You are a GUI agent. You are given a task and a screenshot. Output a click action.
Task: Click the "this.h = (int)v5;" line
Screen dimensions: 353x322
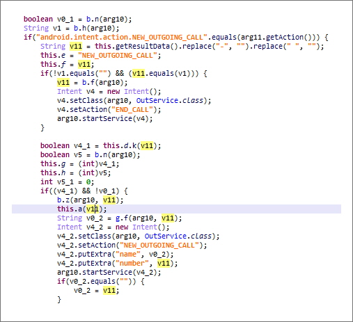(76, 172)
